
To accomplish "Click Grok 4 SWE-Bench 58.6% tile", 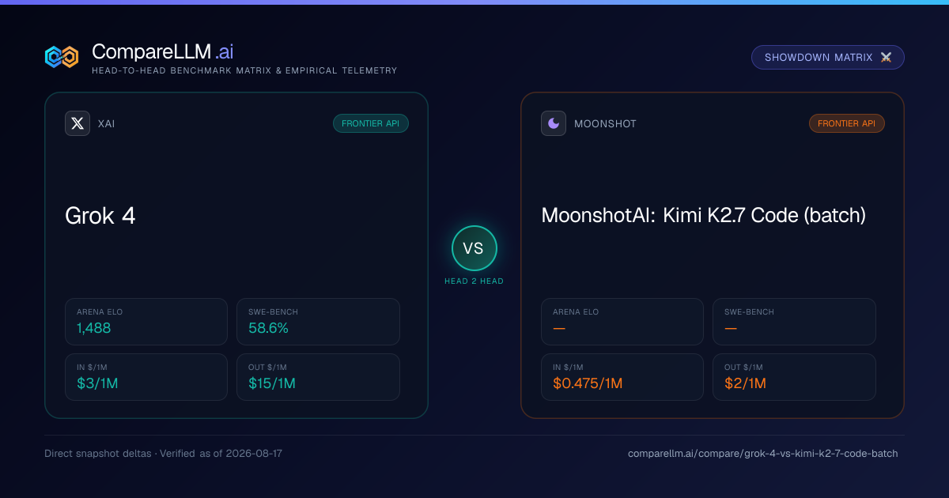I will tap(318, 322).
